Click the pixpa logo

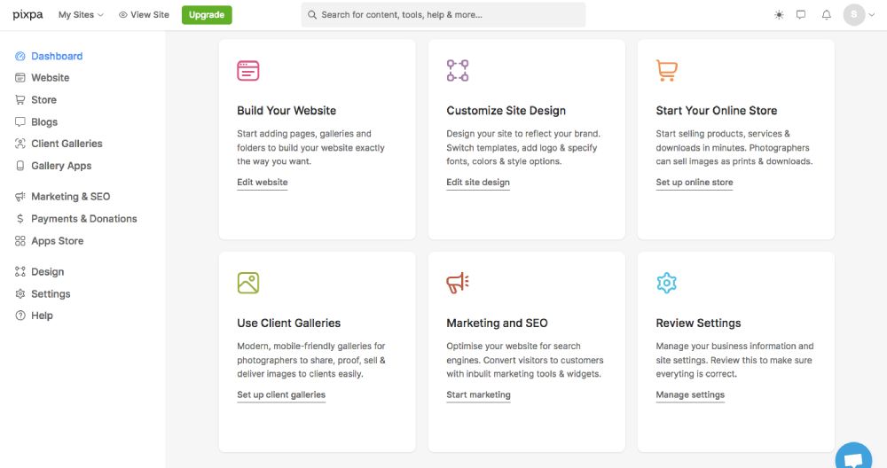tap(27, 15)
